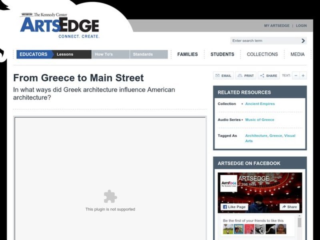Click the Email icon to share article
Image resolution: width=320 pixels, height=240 pixels.
(x=218, y=76)
